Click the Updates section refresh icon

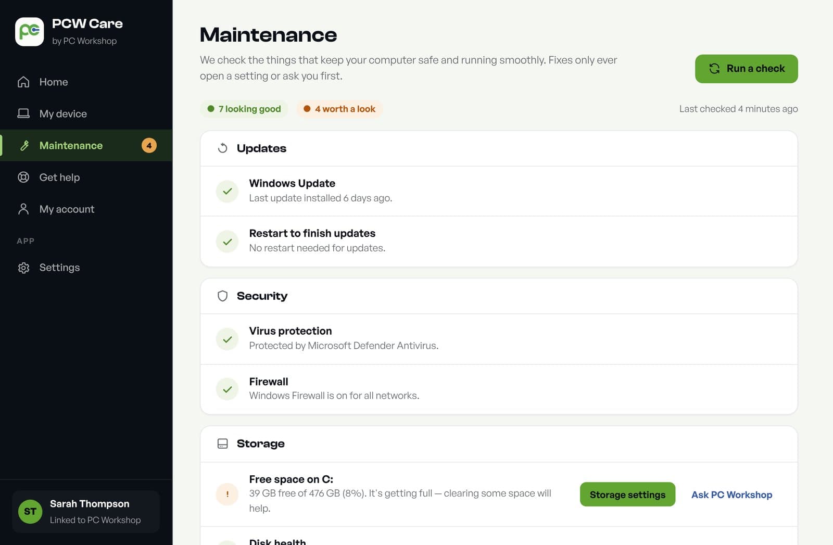click(x=222, y=148)
